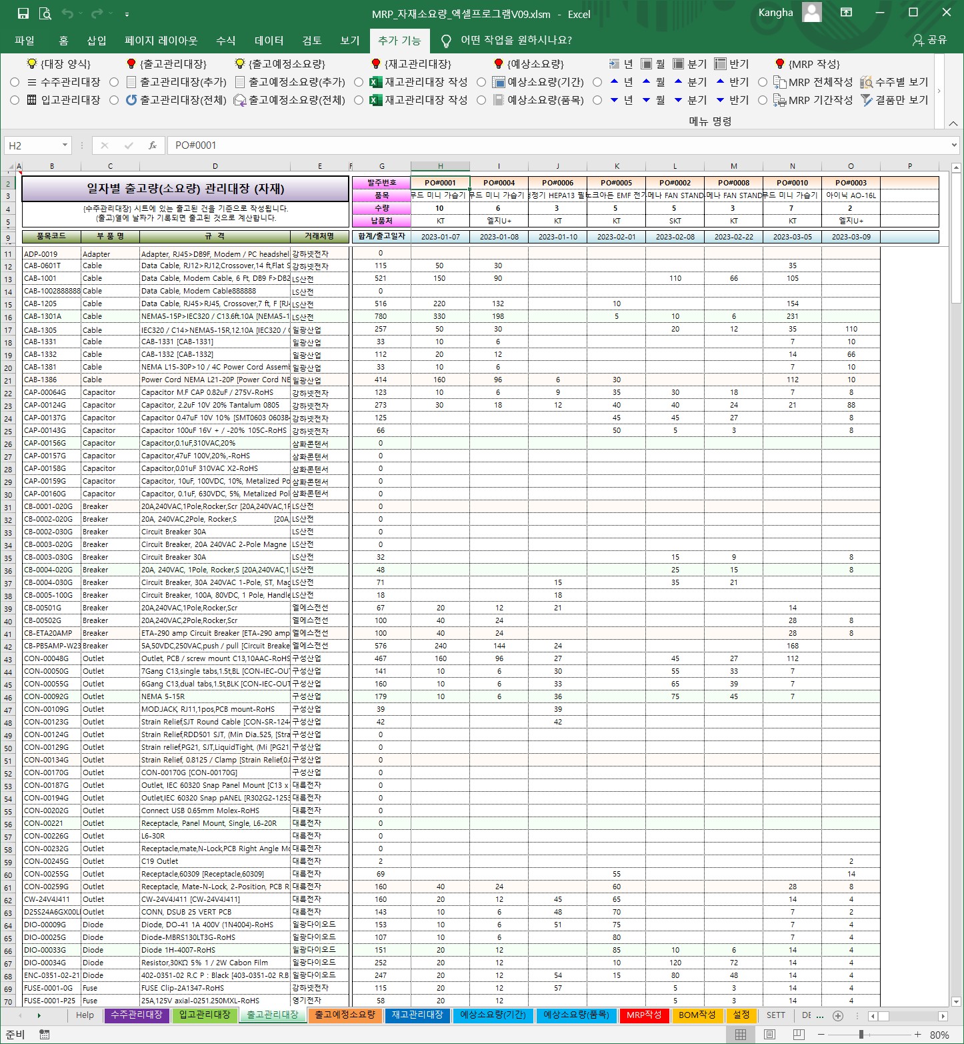Image resolution: width=964 pixels, height=1044 pixels.
Task: Click 예상소요량(기간) ribbon button
Action: tap(538, 81)
